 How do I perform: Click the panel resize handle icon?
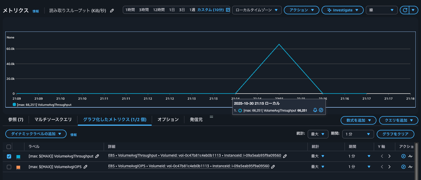coord(211,117)
